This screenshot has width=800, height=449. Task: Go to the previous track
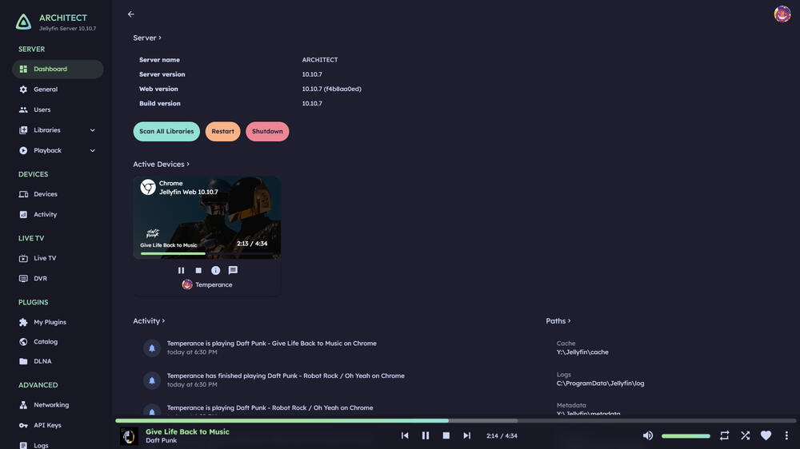[405, 435]
